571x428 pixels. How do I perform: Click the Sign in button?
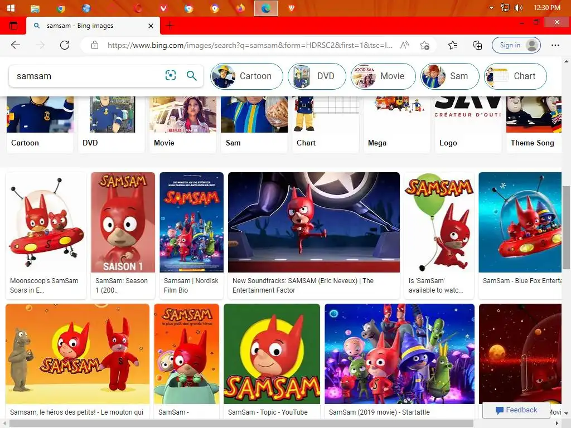[516, 45]
